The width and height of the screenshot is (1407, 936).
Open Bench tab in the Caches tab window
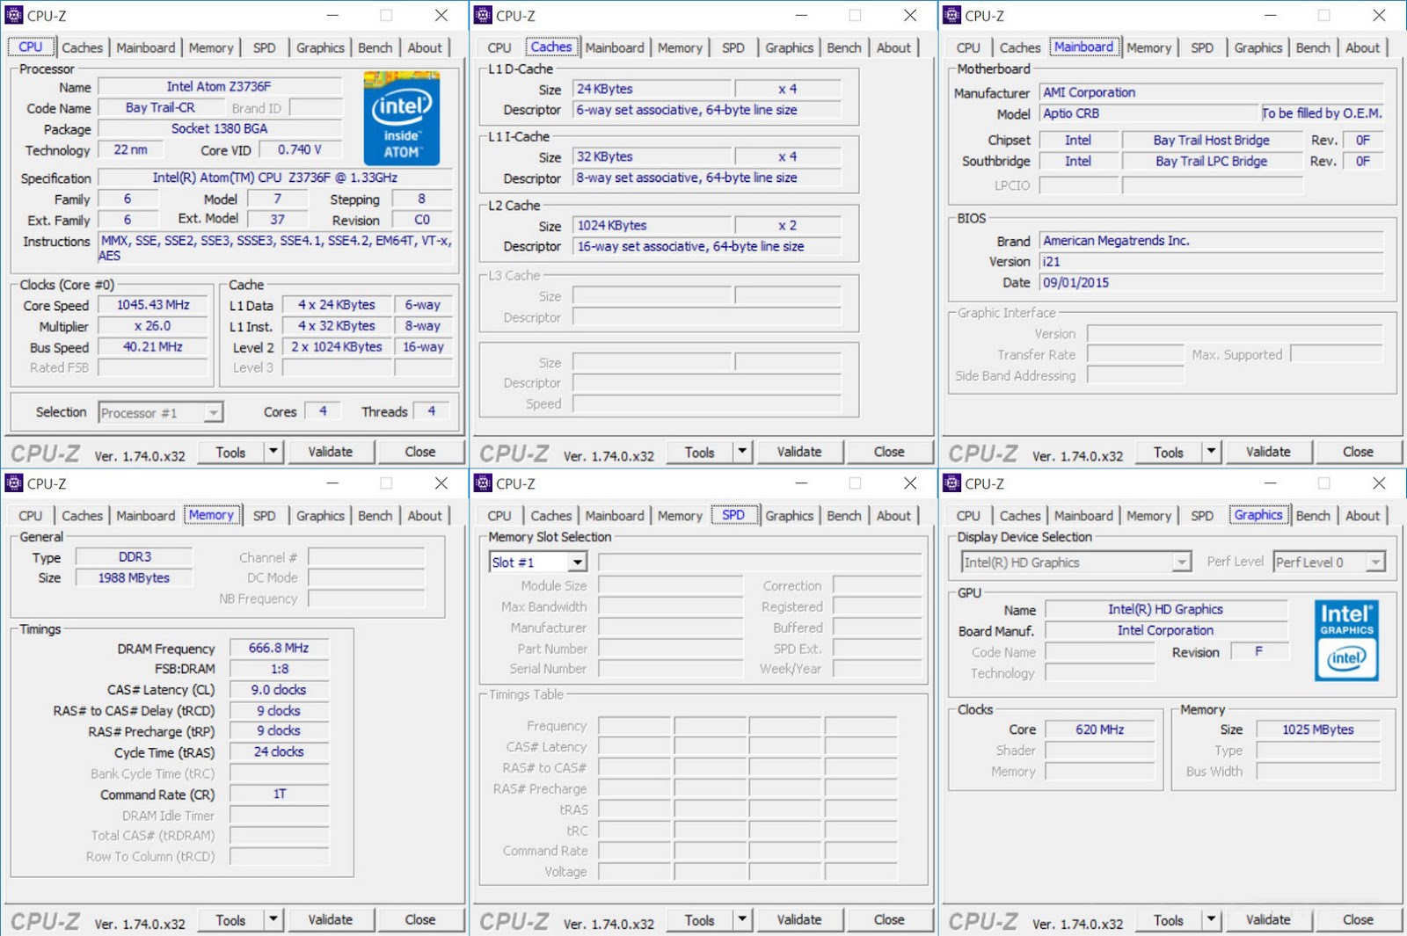click(x=844, y=47)
